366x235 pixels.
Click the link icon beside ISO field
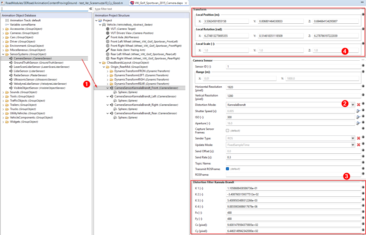[358, 117]
